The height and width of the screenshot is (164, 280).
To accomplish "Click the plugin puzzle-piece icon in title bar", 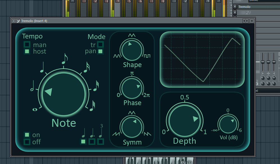I will click(18, 21).
